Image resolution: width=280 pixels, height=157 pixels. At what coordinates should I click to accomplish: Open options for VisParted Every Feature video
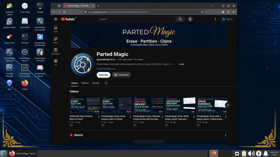coord(98,117)
